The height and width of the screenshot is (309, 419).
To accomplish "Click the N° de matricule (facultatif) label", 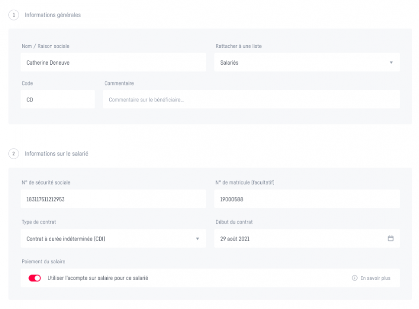I will pos(245,182).
